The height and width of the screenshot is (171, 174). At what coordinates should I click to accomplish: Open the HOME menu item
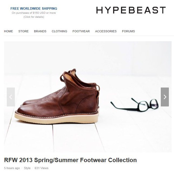point(9,31)
